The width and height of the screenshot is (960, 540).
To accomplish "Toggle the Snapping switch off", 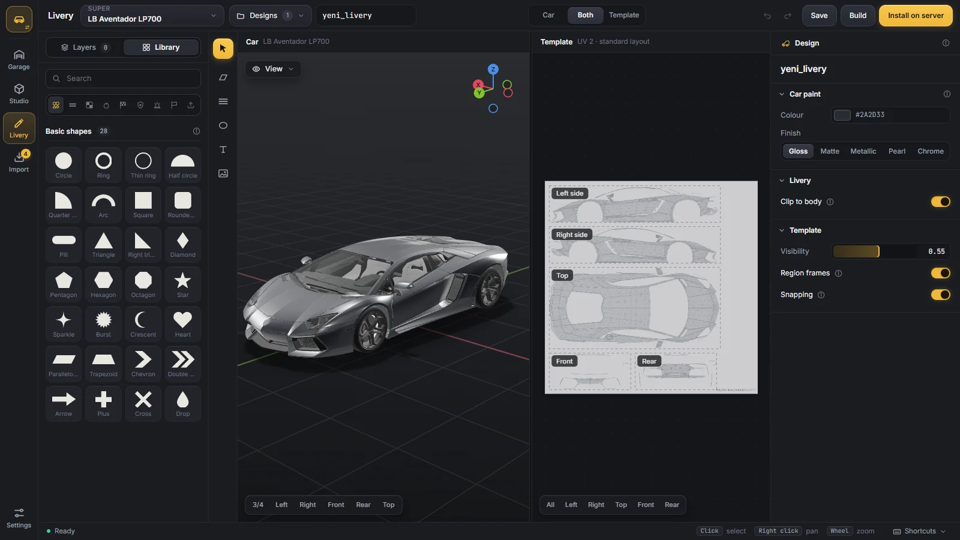I will (x=940, y=295).
